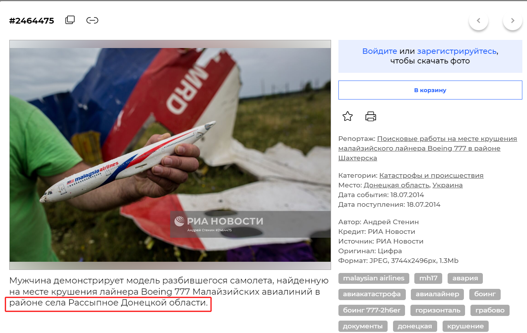Click the В корзину button
The height and width of the screenshot is (333, 527).
click(x=430, y=90)
